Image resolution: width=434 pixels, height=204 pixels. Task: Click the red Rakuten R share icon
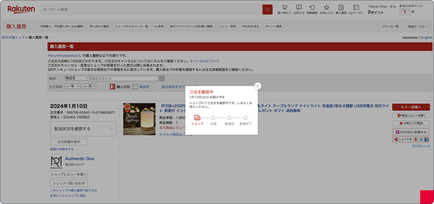[416, 140]
